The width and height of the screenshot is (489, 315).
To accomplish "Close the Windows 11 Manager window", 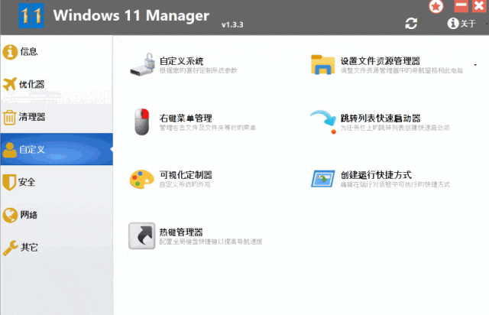I will pos(479,5).
